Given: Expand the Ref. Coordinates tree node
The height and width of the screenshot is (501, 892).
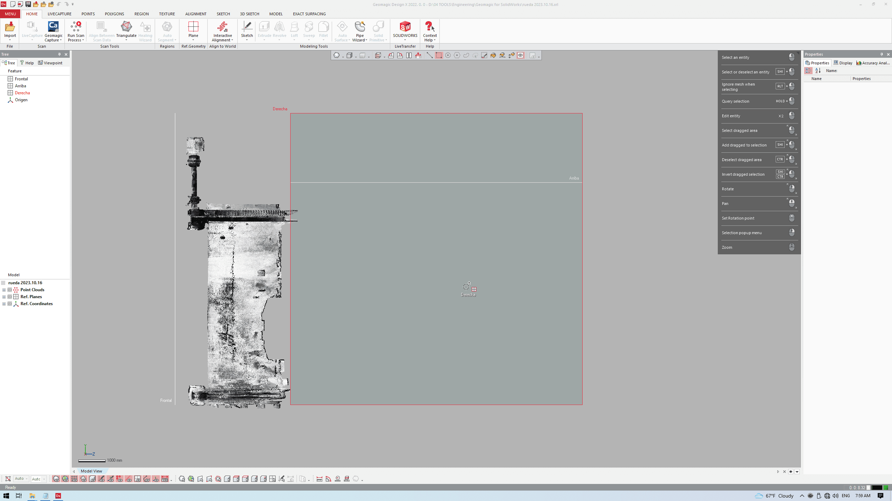Looking at the screenshot, I should point(4,304).
